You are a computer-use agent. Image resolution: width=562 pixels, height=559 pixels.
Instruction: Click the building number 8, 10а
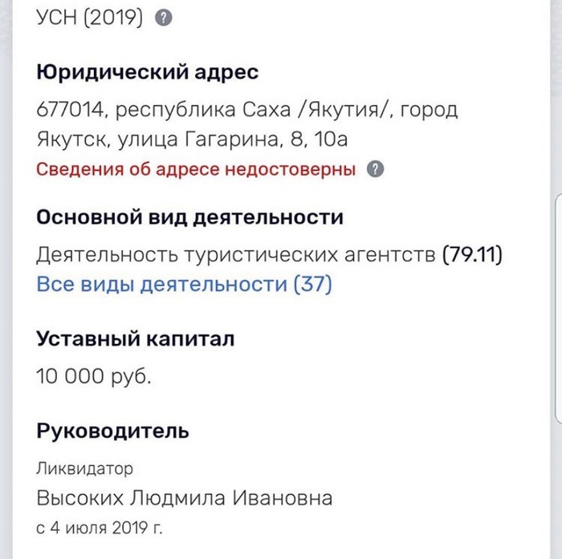point(318,140)
